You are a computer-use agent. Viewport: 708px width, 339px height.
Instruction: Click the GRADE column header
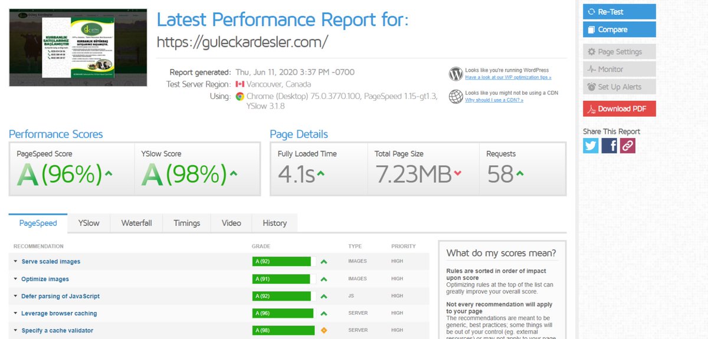pyautogui.click(x=261, y=246)
